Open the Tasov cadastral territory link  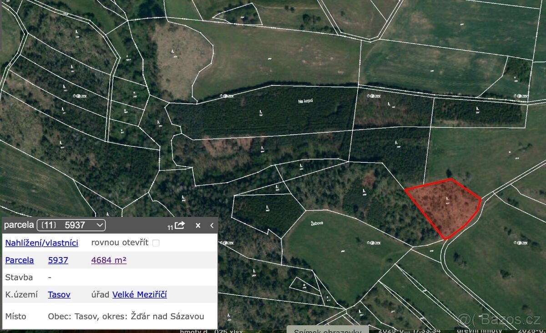59,294
